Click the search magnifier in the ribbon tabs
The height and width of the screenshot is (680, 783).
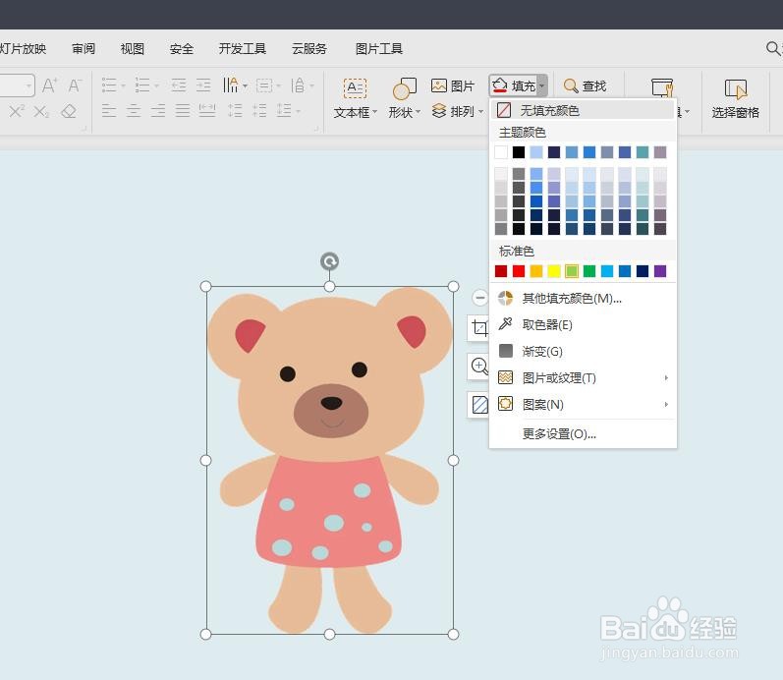click(772, 48)
